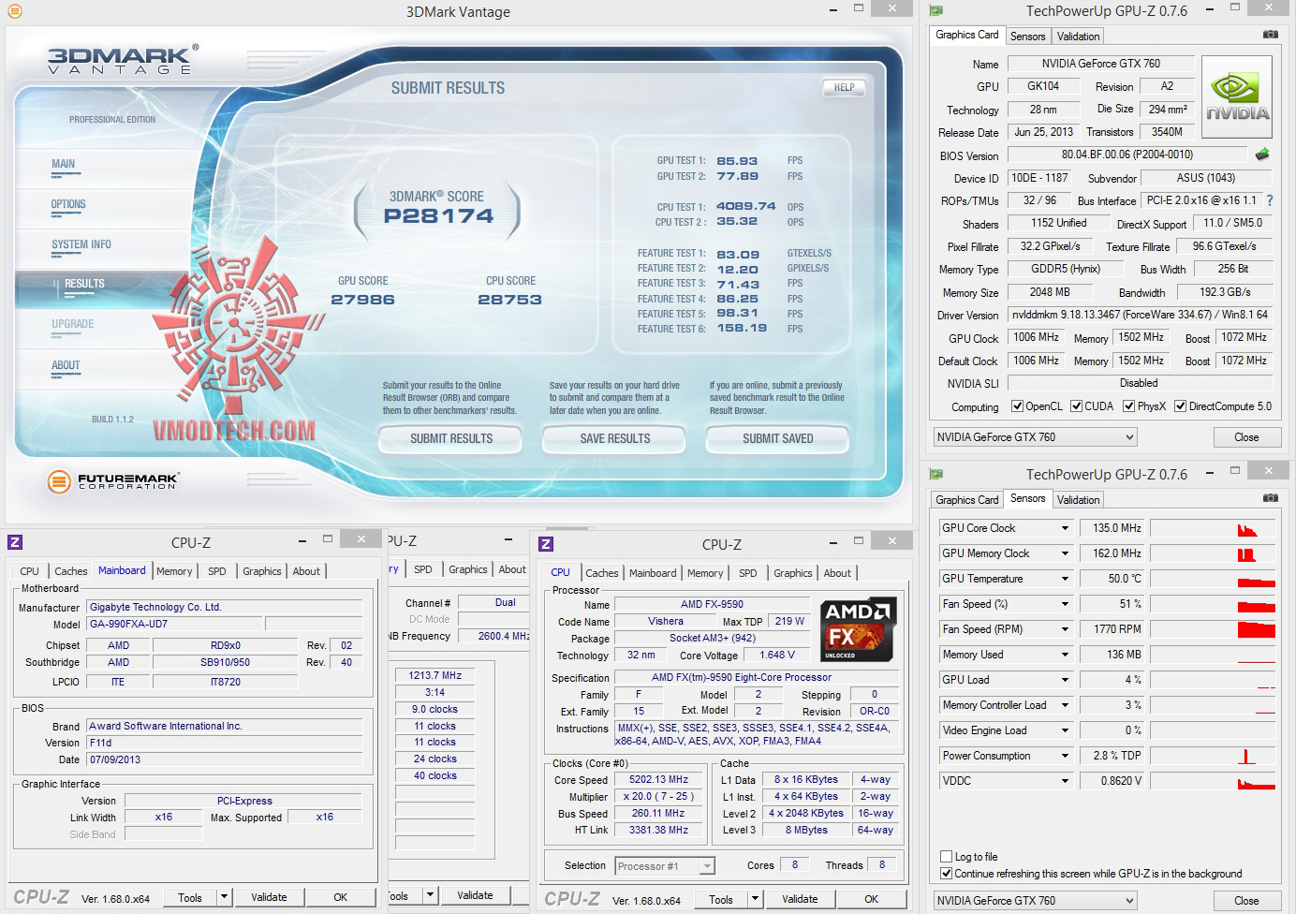Click the Driver Version field in GPU-Z
Image resolution: width=1296 pixels, height=914 pixels.
1140,315
